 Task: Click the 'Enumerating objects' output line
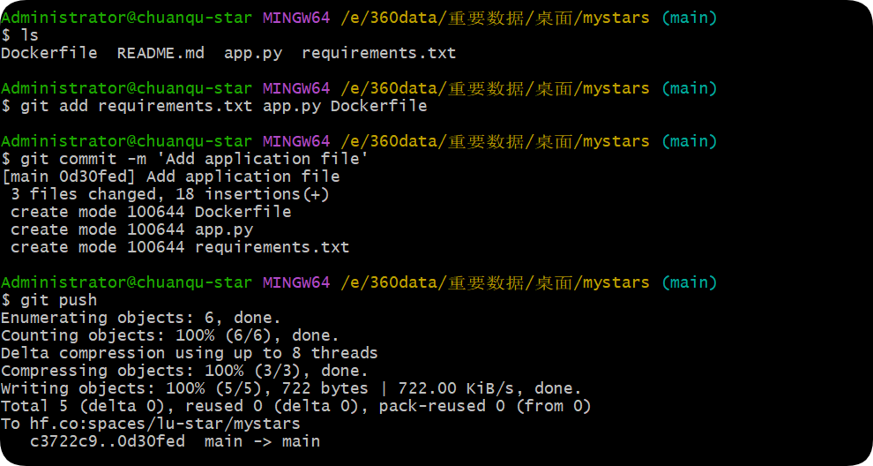[x=141, y=318]
